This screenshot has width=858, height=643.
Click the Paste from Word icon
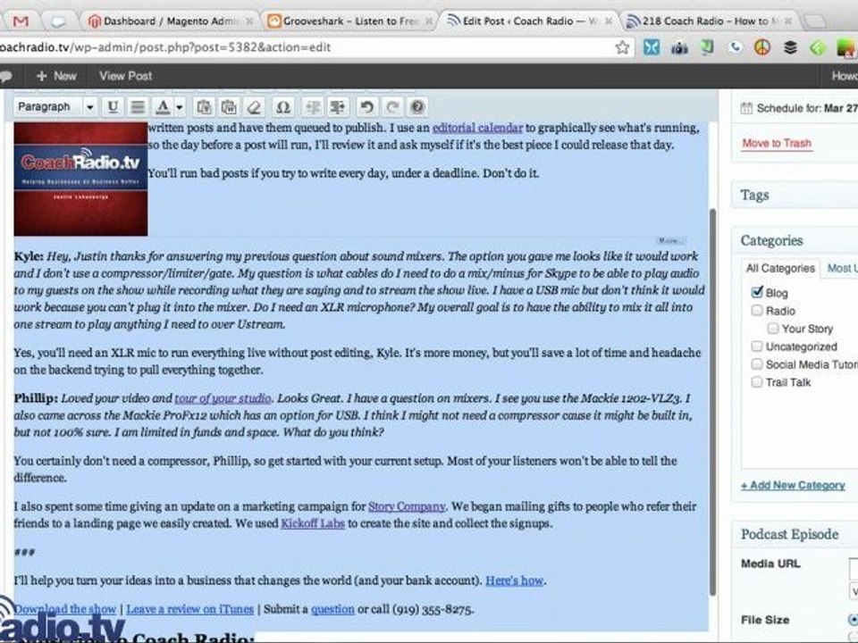pyautogui.click(x=228, y=106)
